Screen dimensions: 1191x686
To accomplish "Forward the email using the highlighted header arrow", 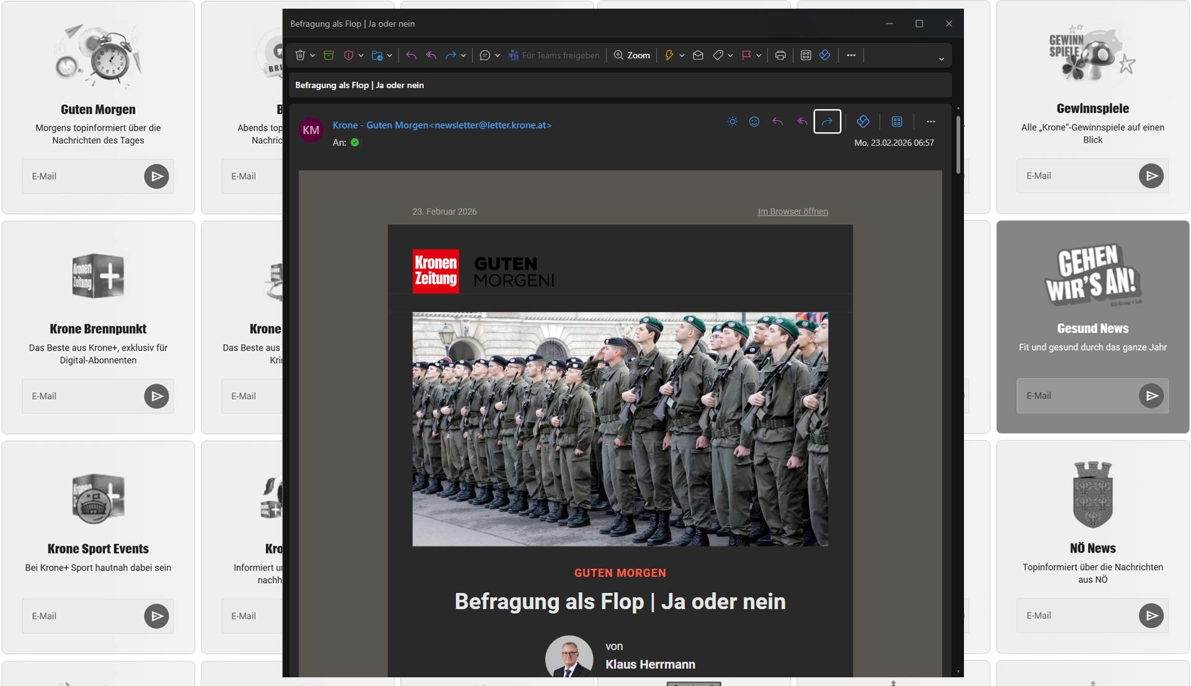I will click(827, 122).
